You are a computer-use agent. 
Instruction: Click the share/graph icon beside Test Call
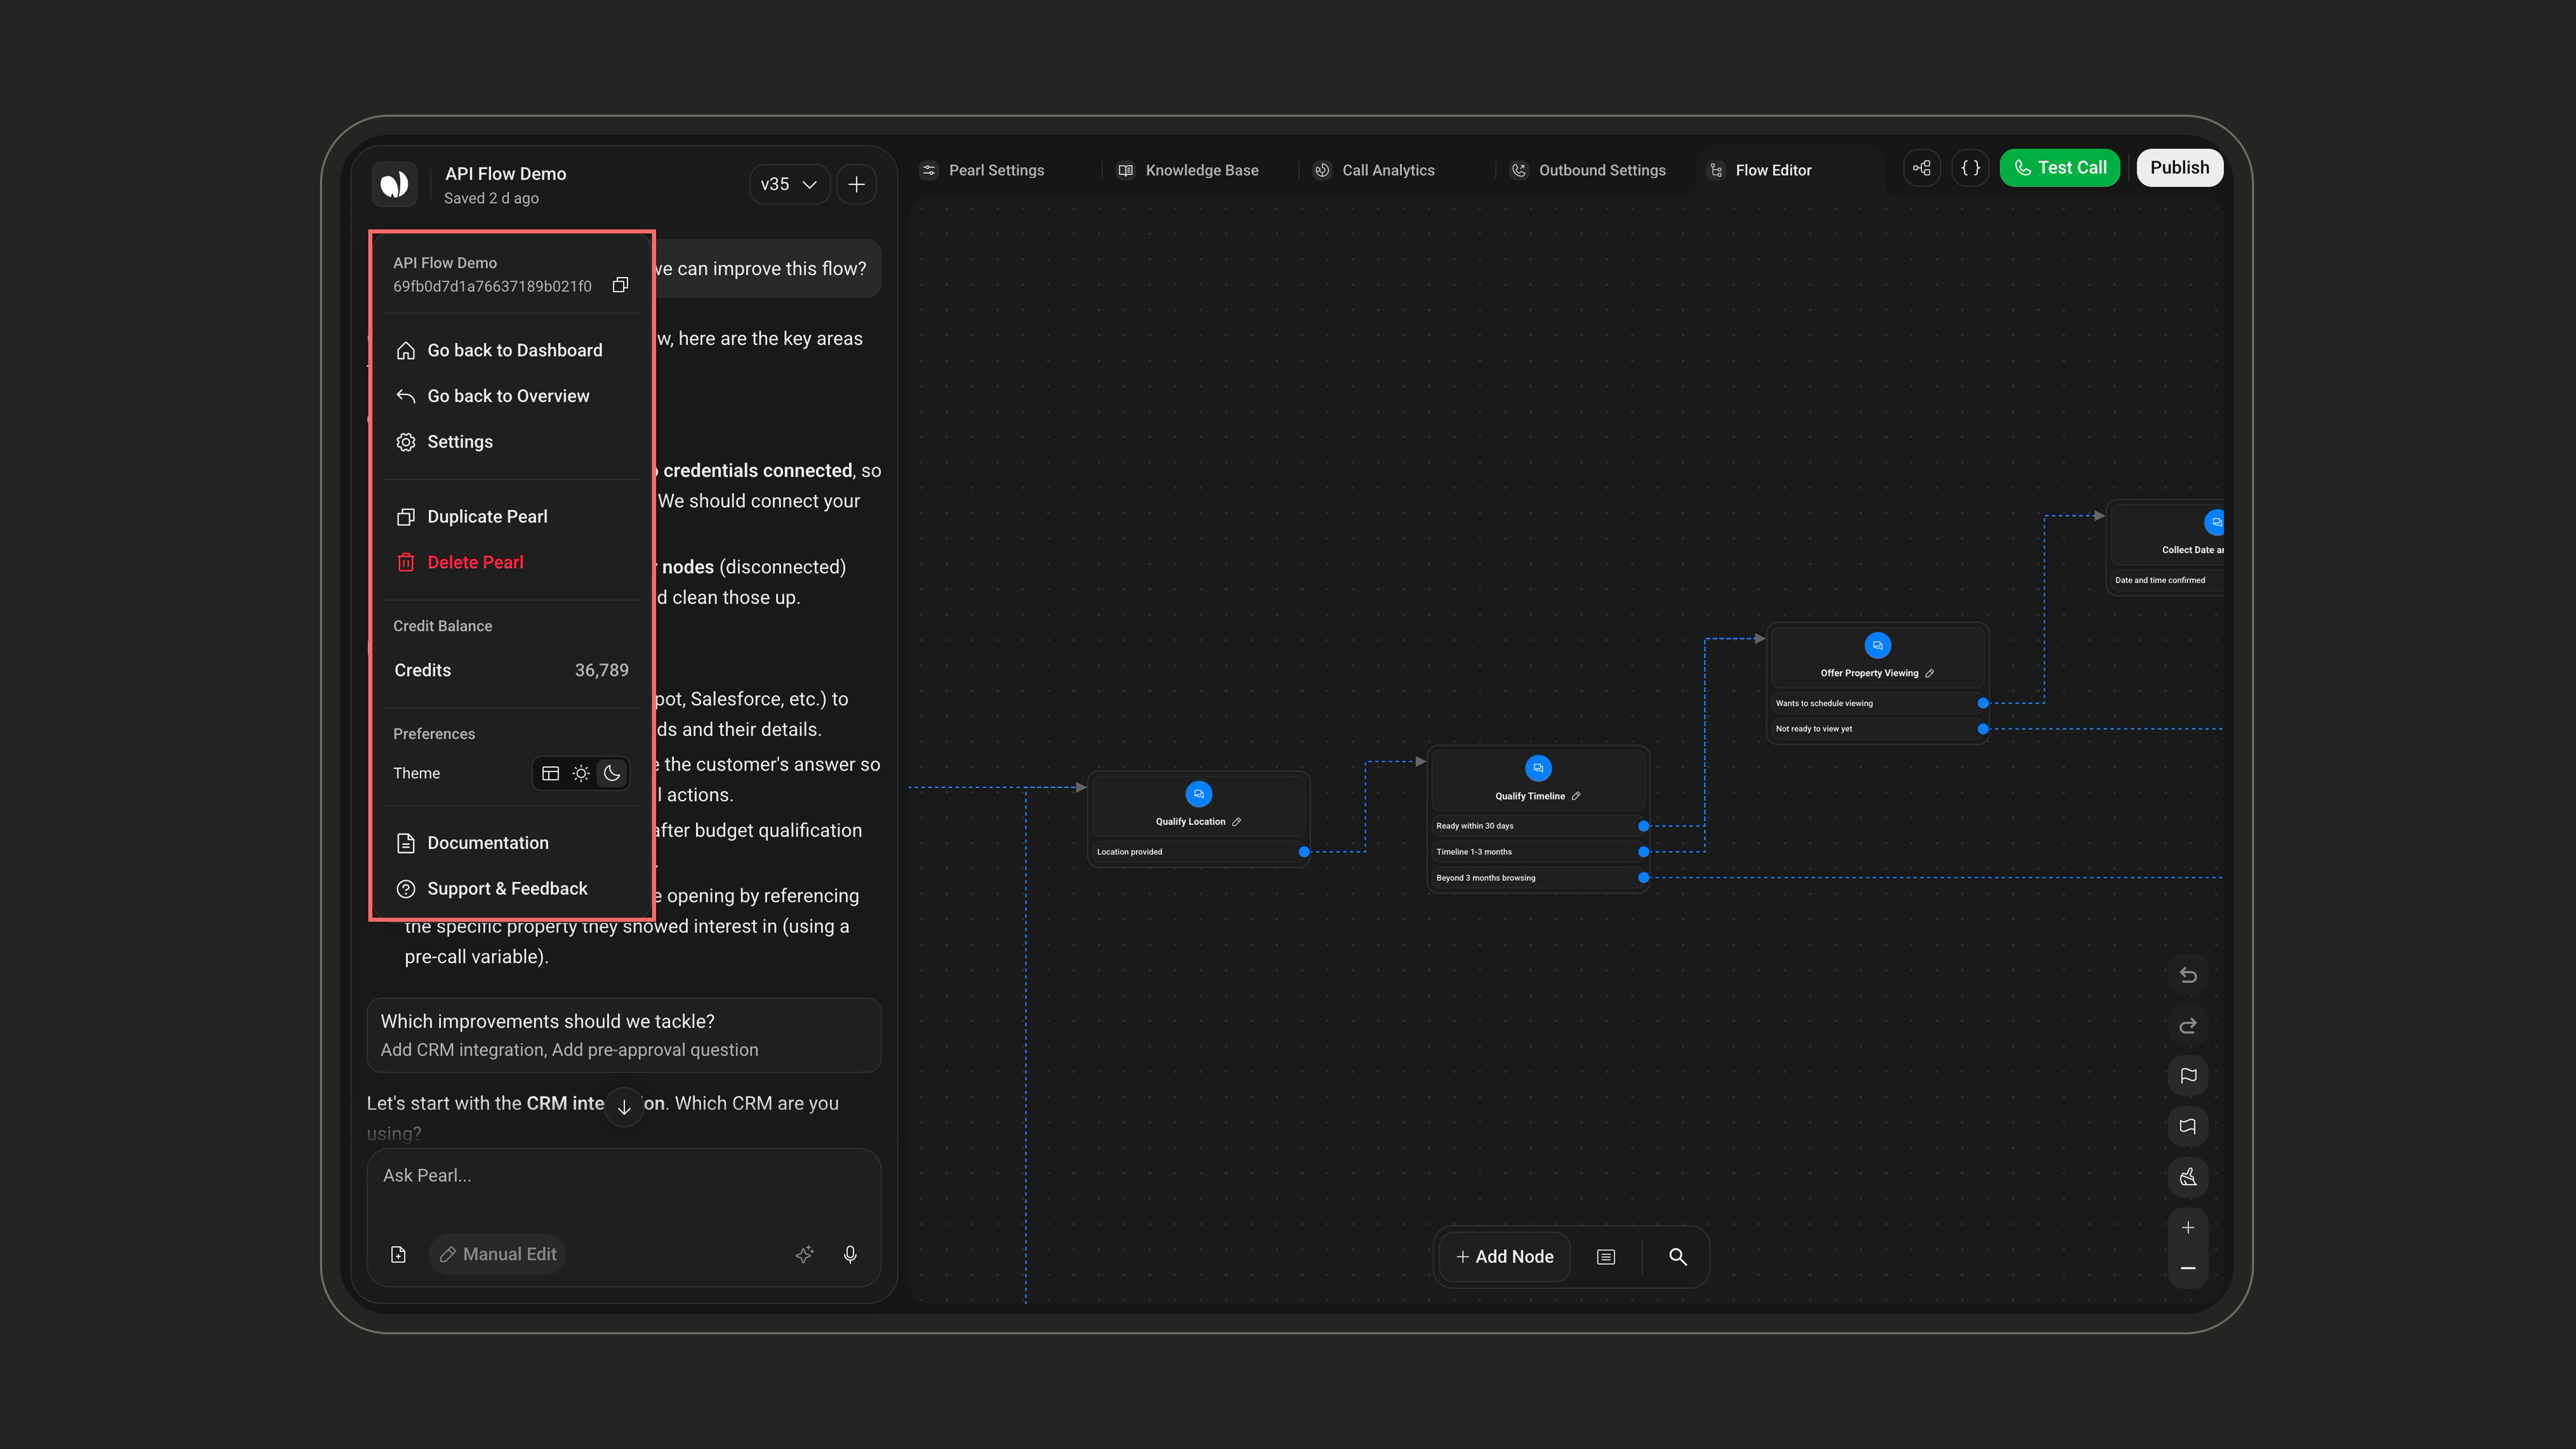1922,168
